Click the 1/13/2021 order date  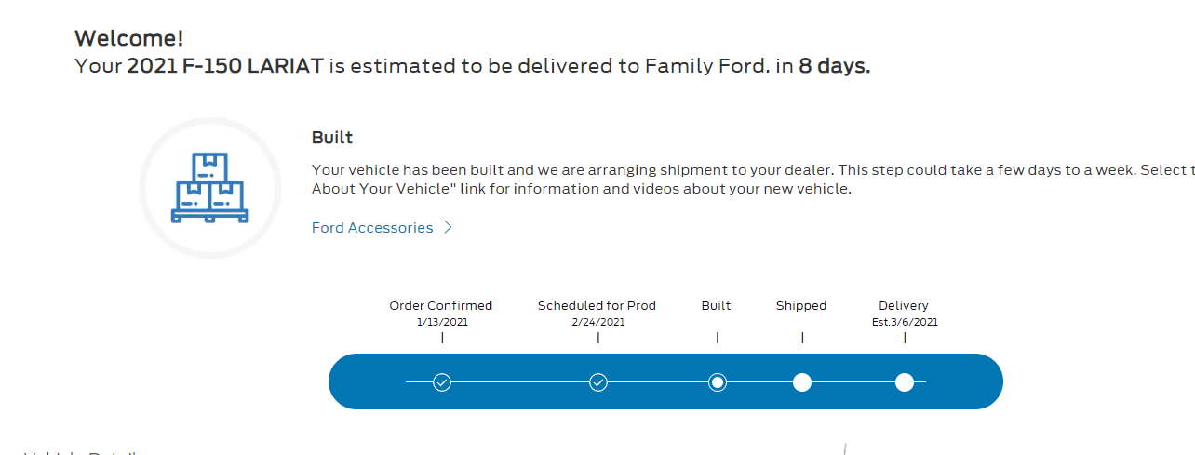442,322
